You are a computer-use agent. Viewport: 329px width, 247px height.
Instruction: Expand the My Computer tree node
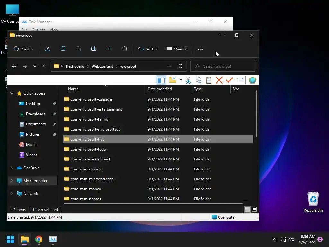point(12,181)
